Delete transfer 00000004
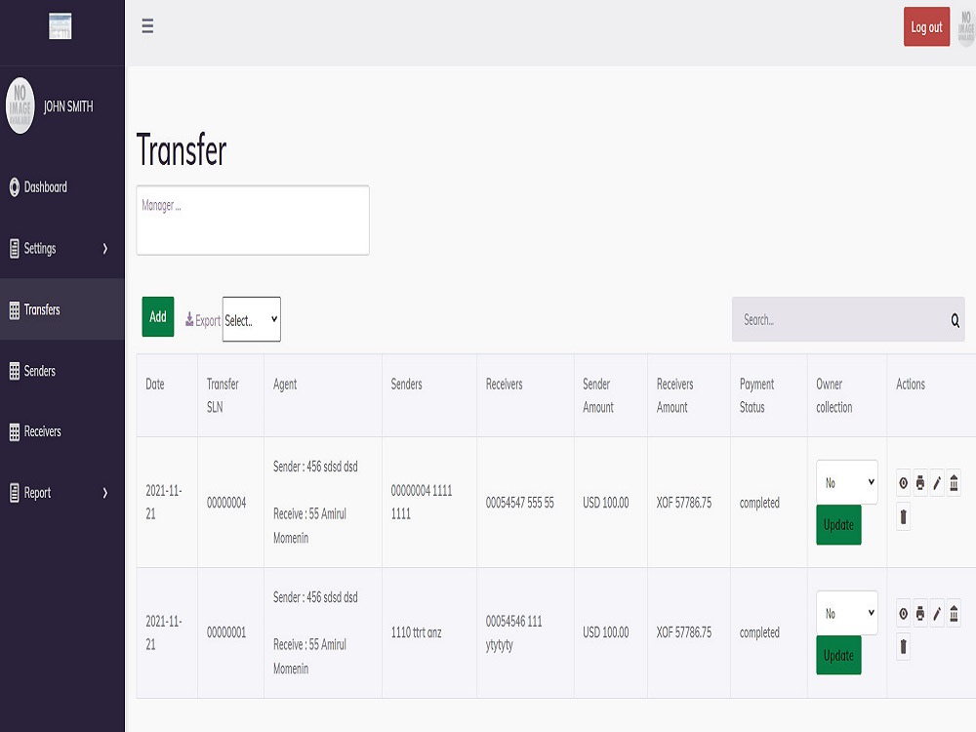976x732 pixels. click(x=903, y=516)
